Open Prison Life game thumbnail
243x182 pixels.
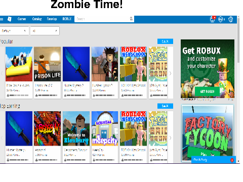pyautogui.click(x=48, y=64)
